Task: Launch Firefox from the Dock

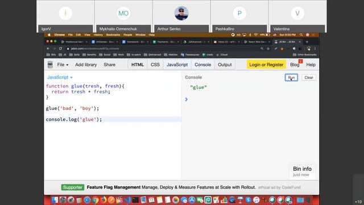Action: [x=104, y=200]
